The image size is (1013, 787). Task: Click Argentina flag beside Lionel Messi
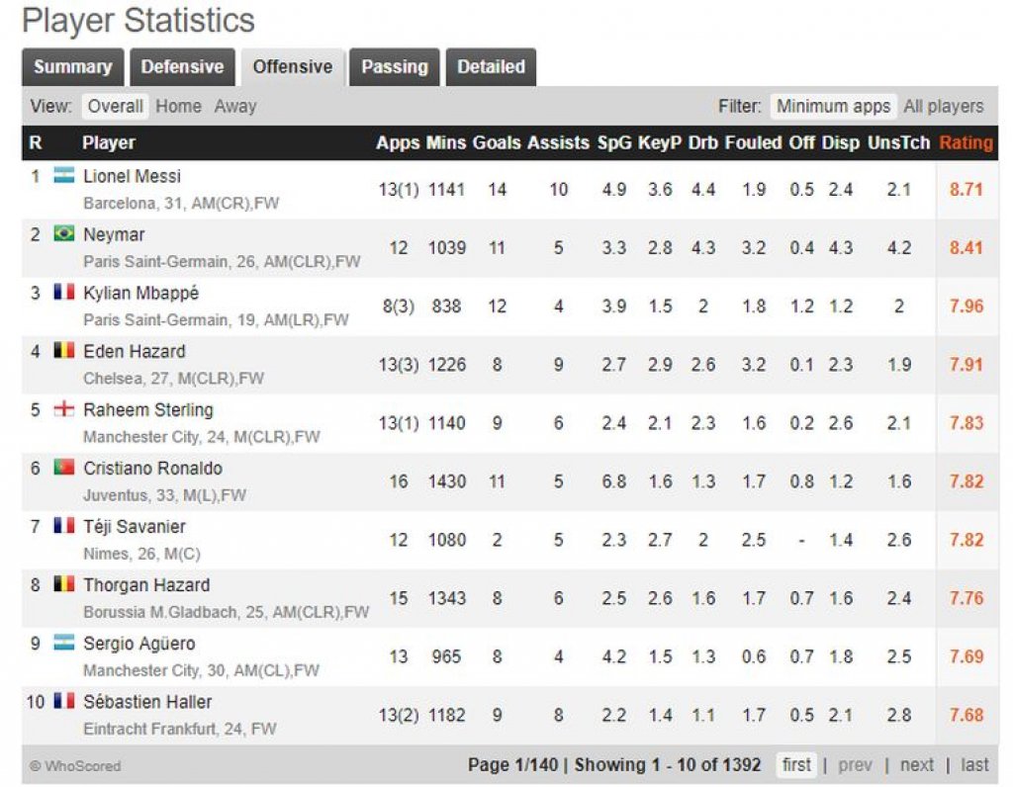(64, 175)
